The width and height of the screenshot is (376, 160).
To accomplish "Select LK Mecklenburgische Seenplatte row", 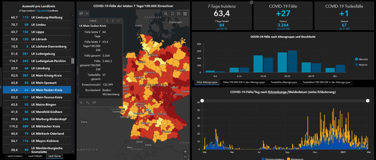I will (37, 150).
